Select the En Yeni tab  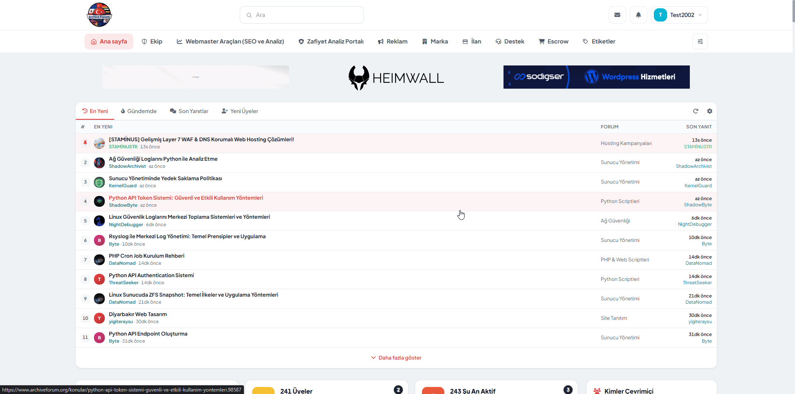(95, 111)
